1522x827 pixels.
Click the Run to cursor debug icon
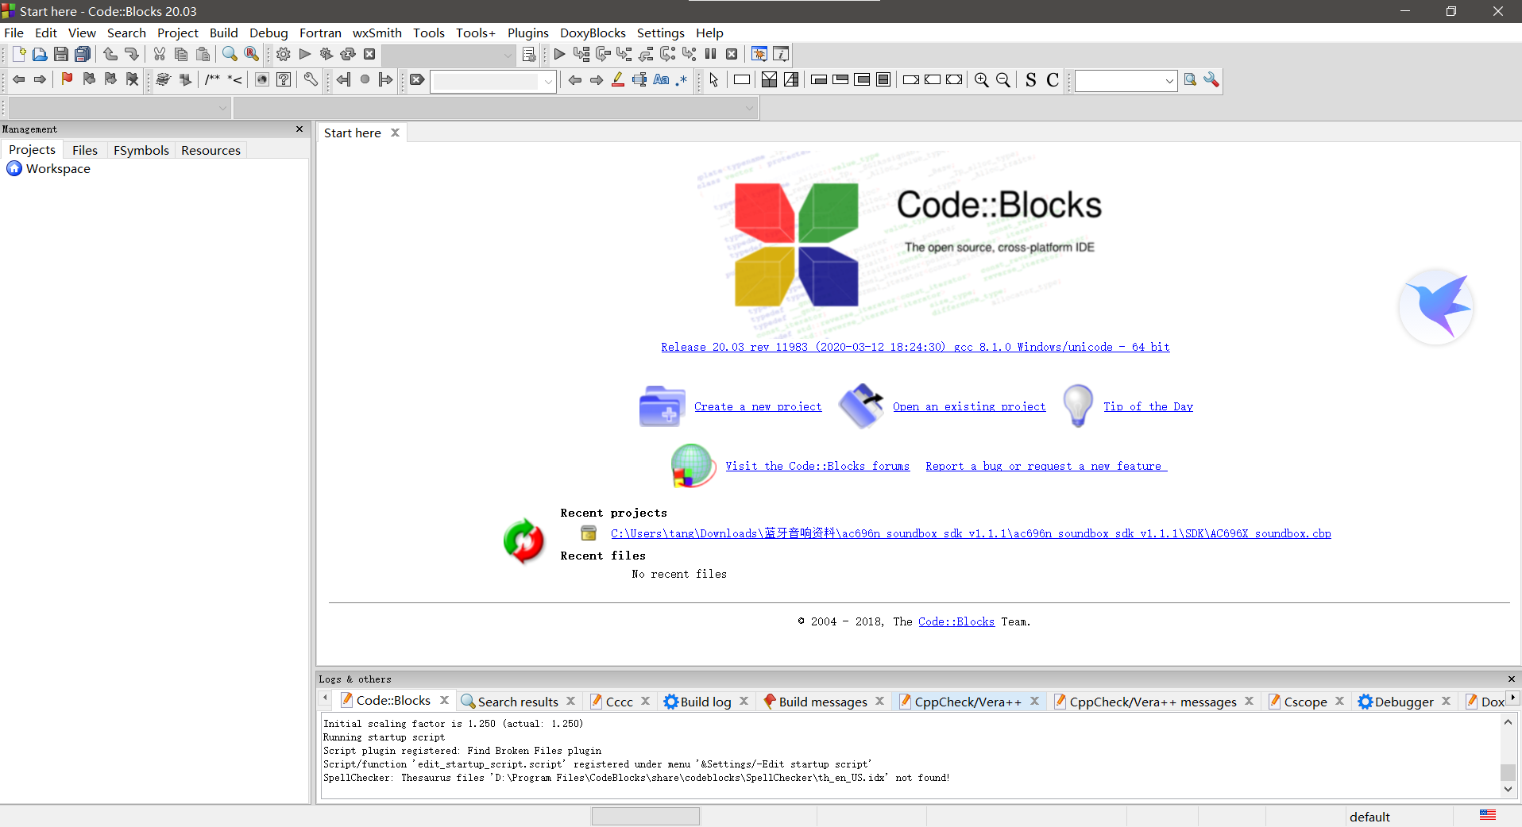(x=581, y=54)
